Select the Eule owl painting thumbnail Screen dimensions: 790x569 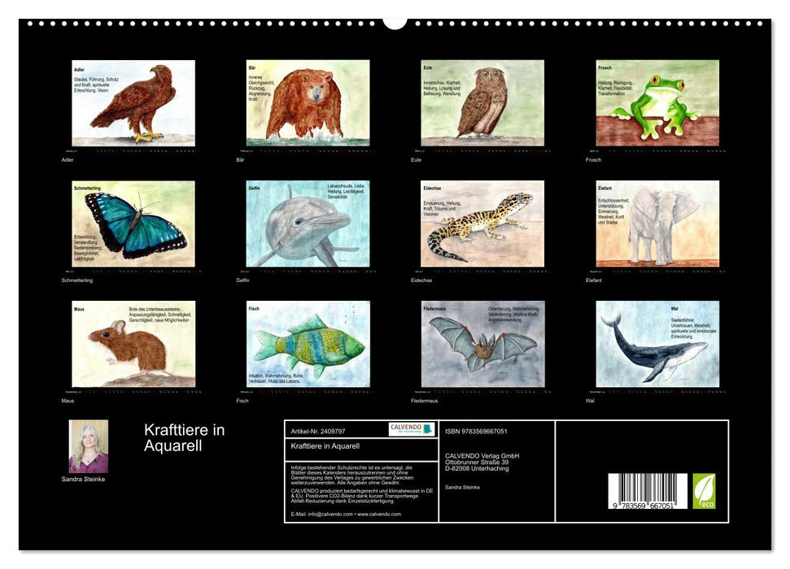click(x=482, y=103)
